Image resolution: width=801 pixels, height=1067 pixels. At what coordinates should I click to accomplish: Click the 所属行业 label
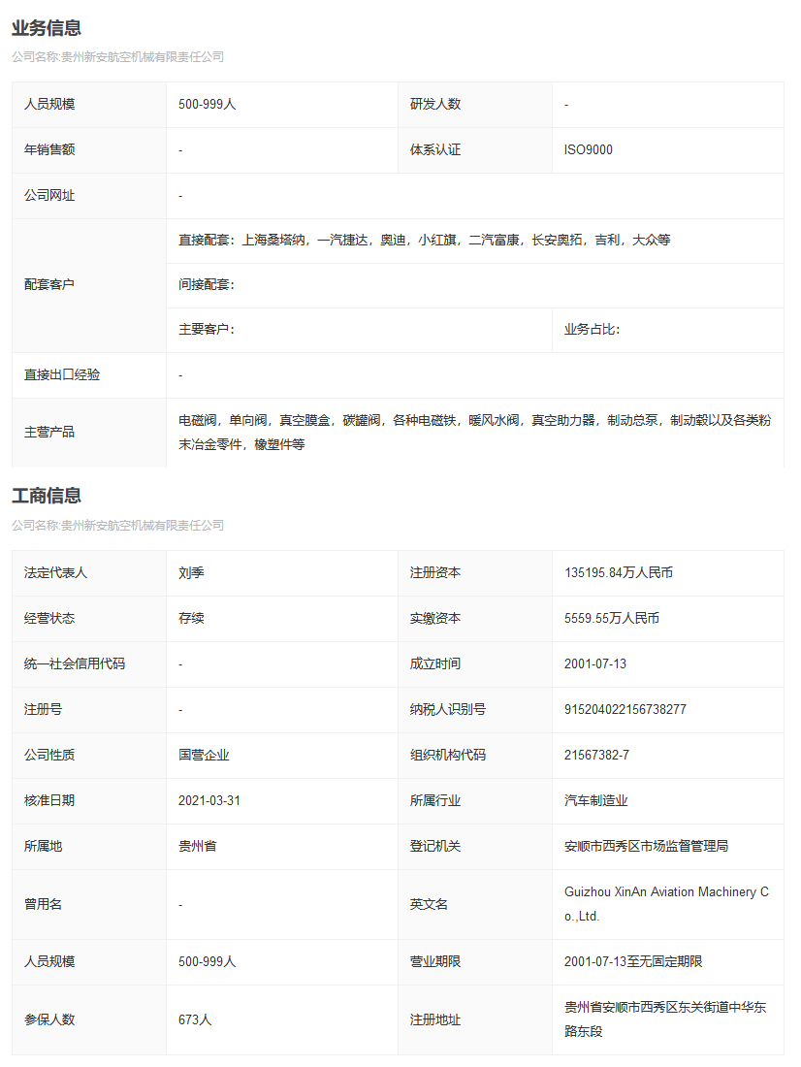click(434, 801)
